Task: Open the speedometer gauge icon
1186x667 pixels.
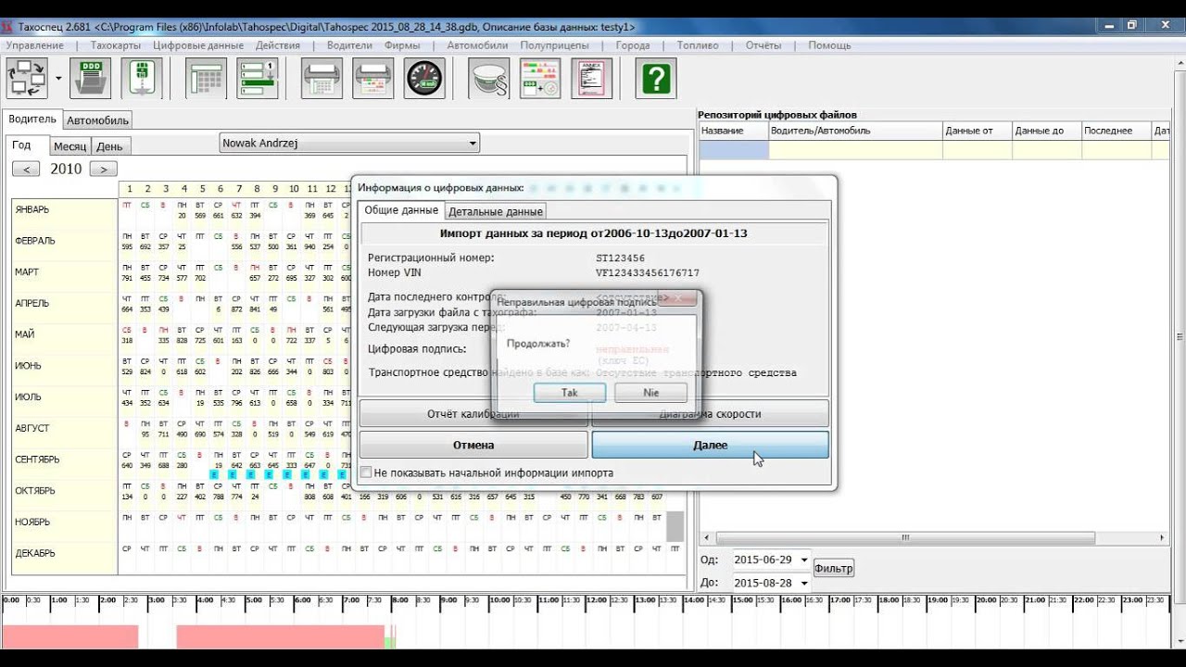Action: tap(424, 78)
